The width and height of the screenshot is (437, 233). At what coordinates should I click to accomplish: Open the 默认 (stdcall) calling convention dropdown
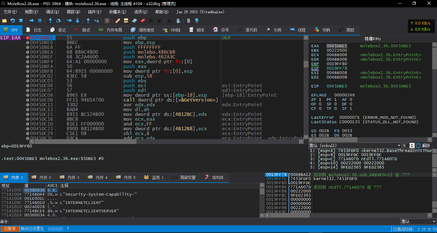coord(355,146)
